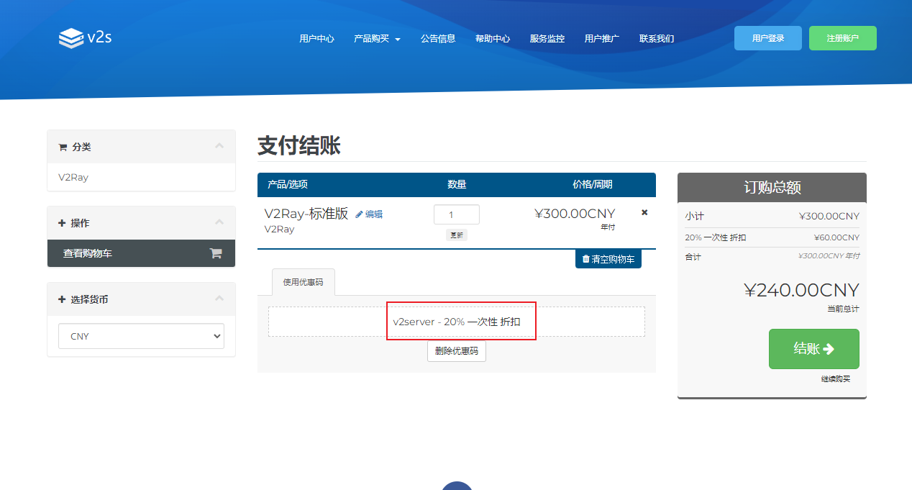Open 帮助中心 from the top menu
Viewport: 912px width, 490px height.
pyautogui.click(x=493, y=39)
